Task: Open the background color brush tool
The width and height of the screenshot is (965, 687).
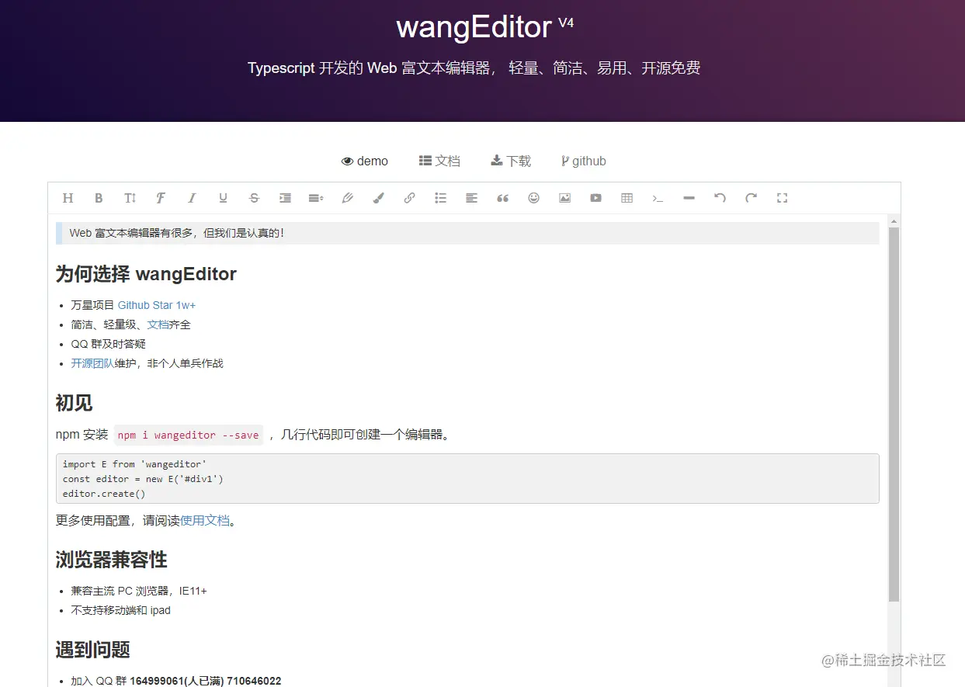Action: 378,198
